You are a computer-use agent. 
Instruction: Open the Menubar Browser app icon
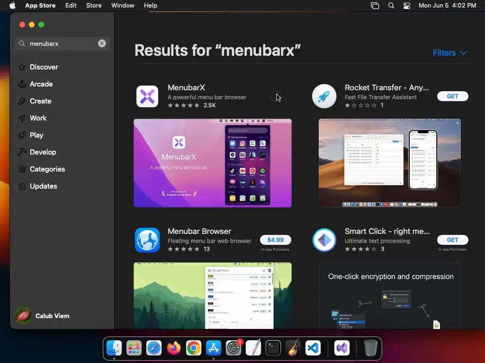pyautogui.click(x=147, y=240)
